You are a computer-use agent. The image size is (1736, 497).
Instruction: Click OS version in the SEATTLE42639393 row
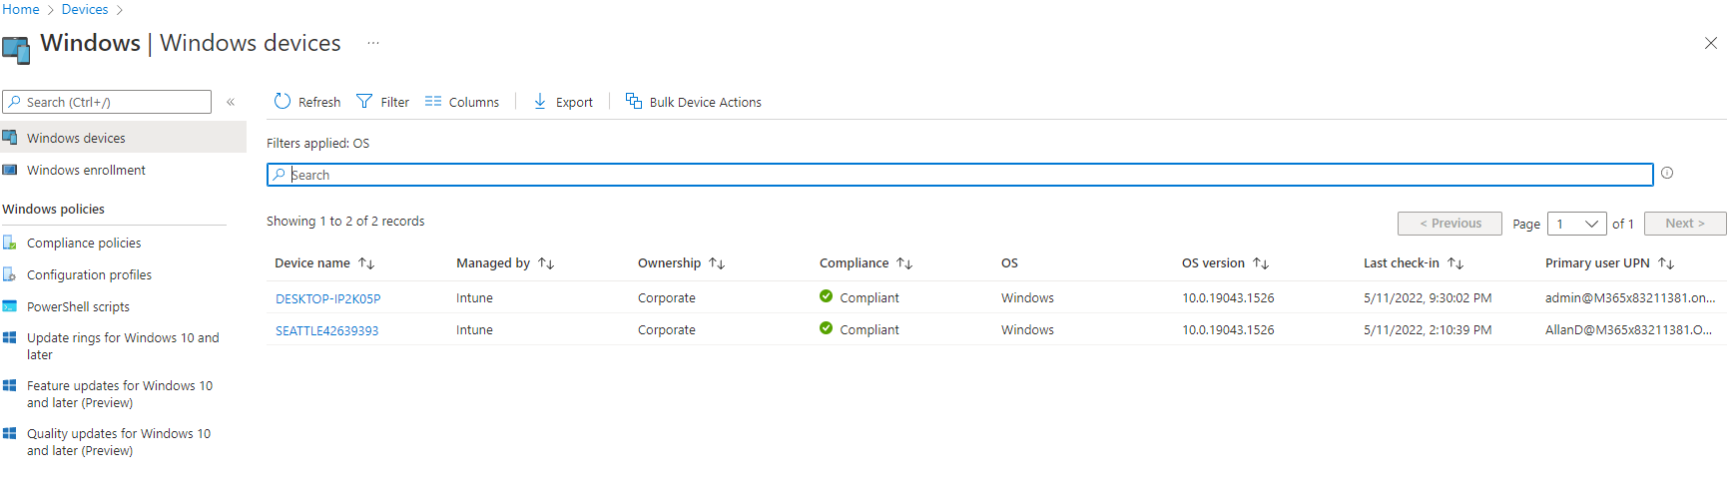pos(1228,330)
